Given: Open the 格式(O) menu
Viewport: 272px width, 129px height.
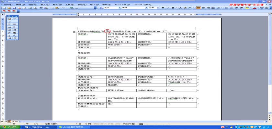Looking at the screenshot, I should pos(57,5).
